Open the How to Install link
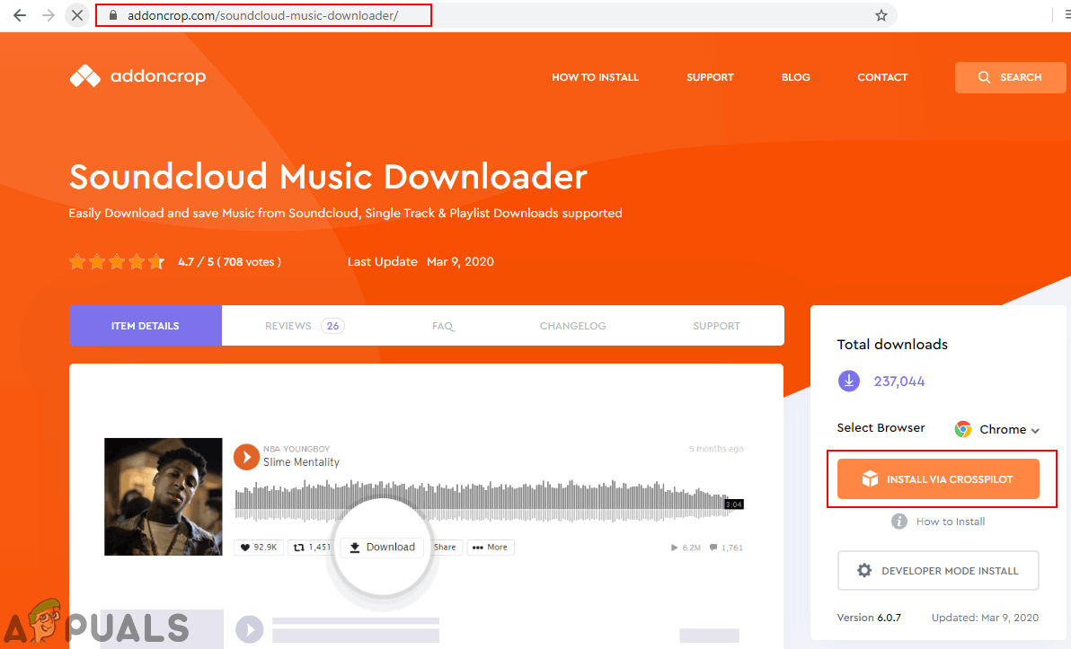Viewport: 1071px width, 649px height. (949, 521)
